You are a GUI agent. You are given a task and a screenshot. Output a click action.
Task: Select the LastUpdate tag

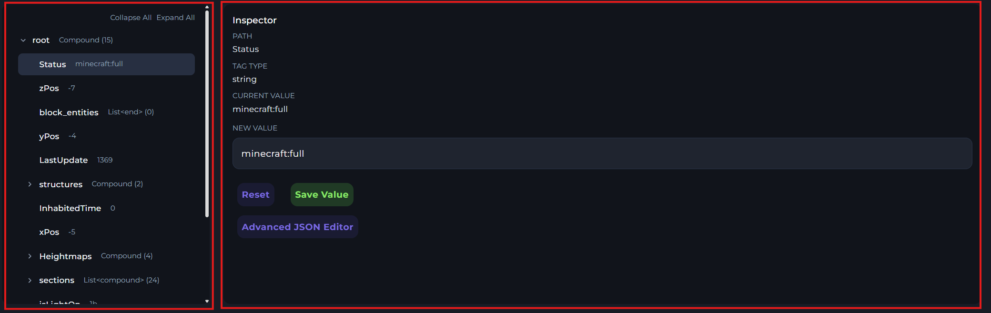(x=63, y=160)
